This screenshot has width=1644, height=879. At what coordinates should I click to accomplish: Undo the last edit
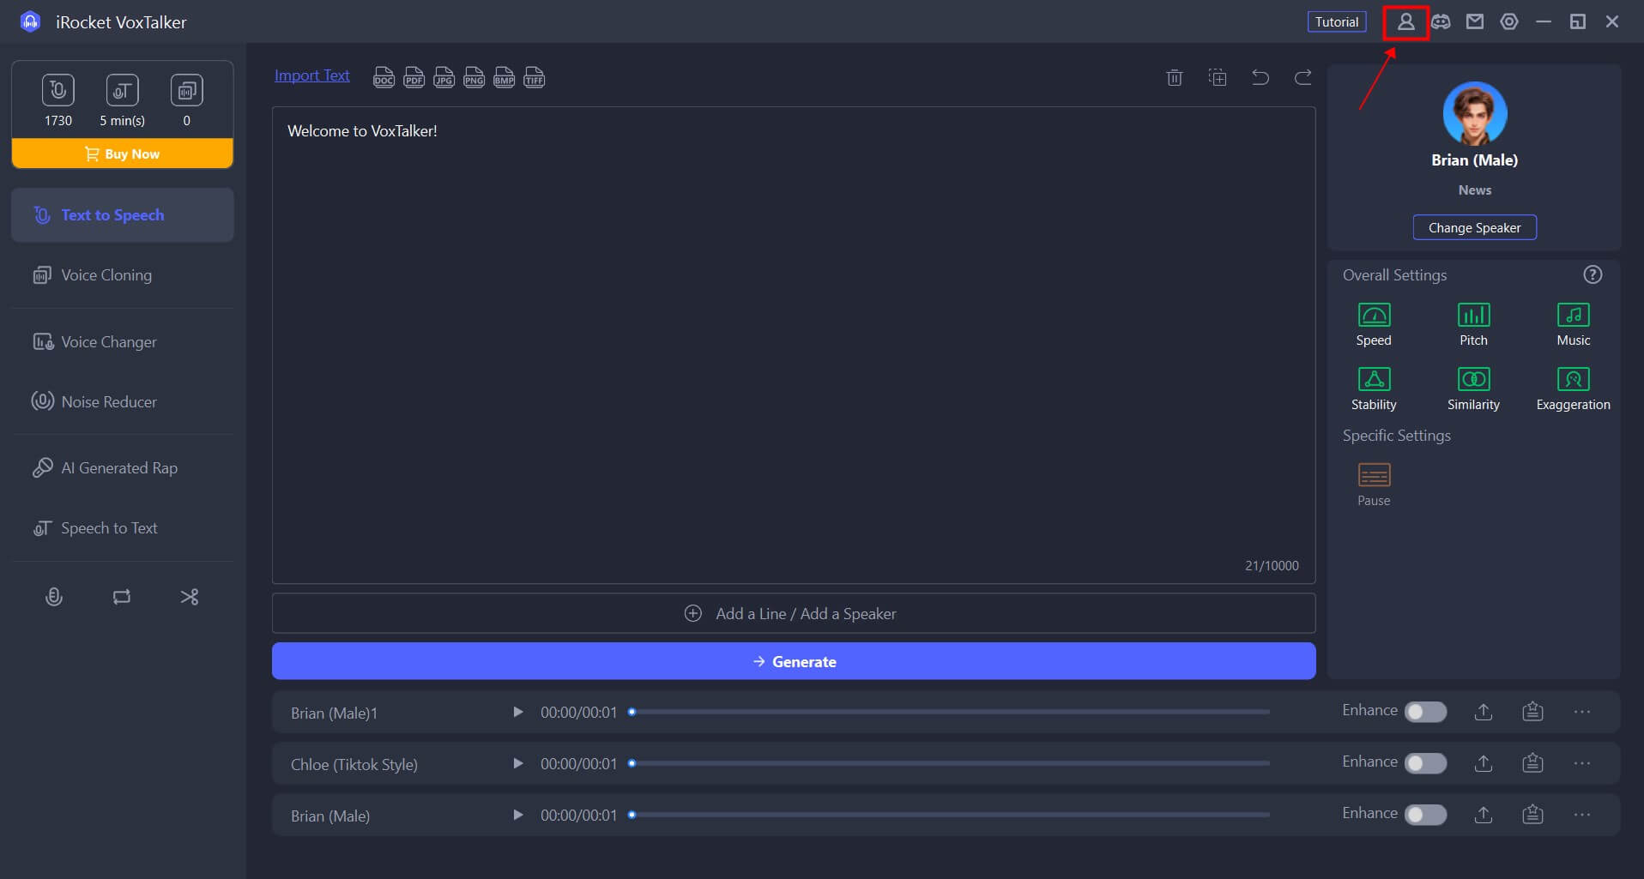tap(1260, 77)
